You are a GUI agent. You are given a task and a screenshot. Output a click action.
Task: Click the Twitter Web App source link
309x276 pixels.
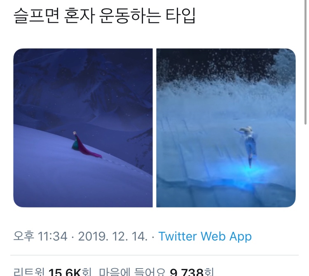point(205,236)
